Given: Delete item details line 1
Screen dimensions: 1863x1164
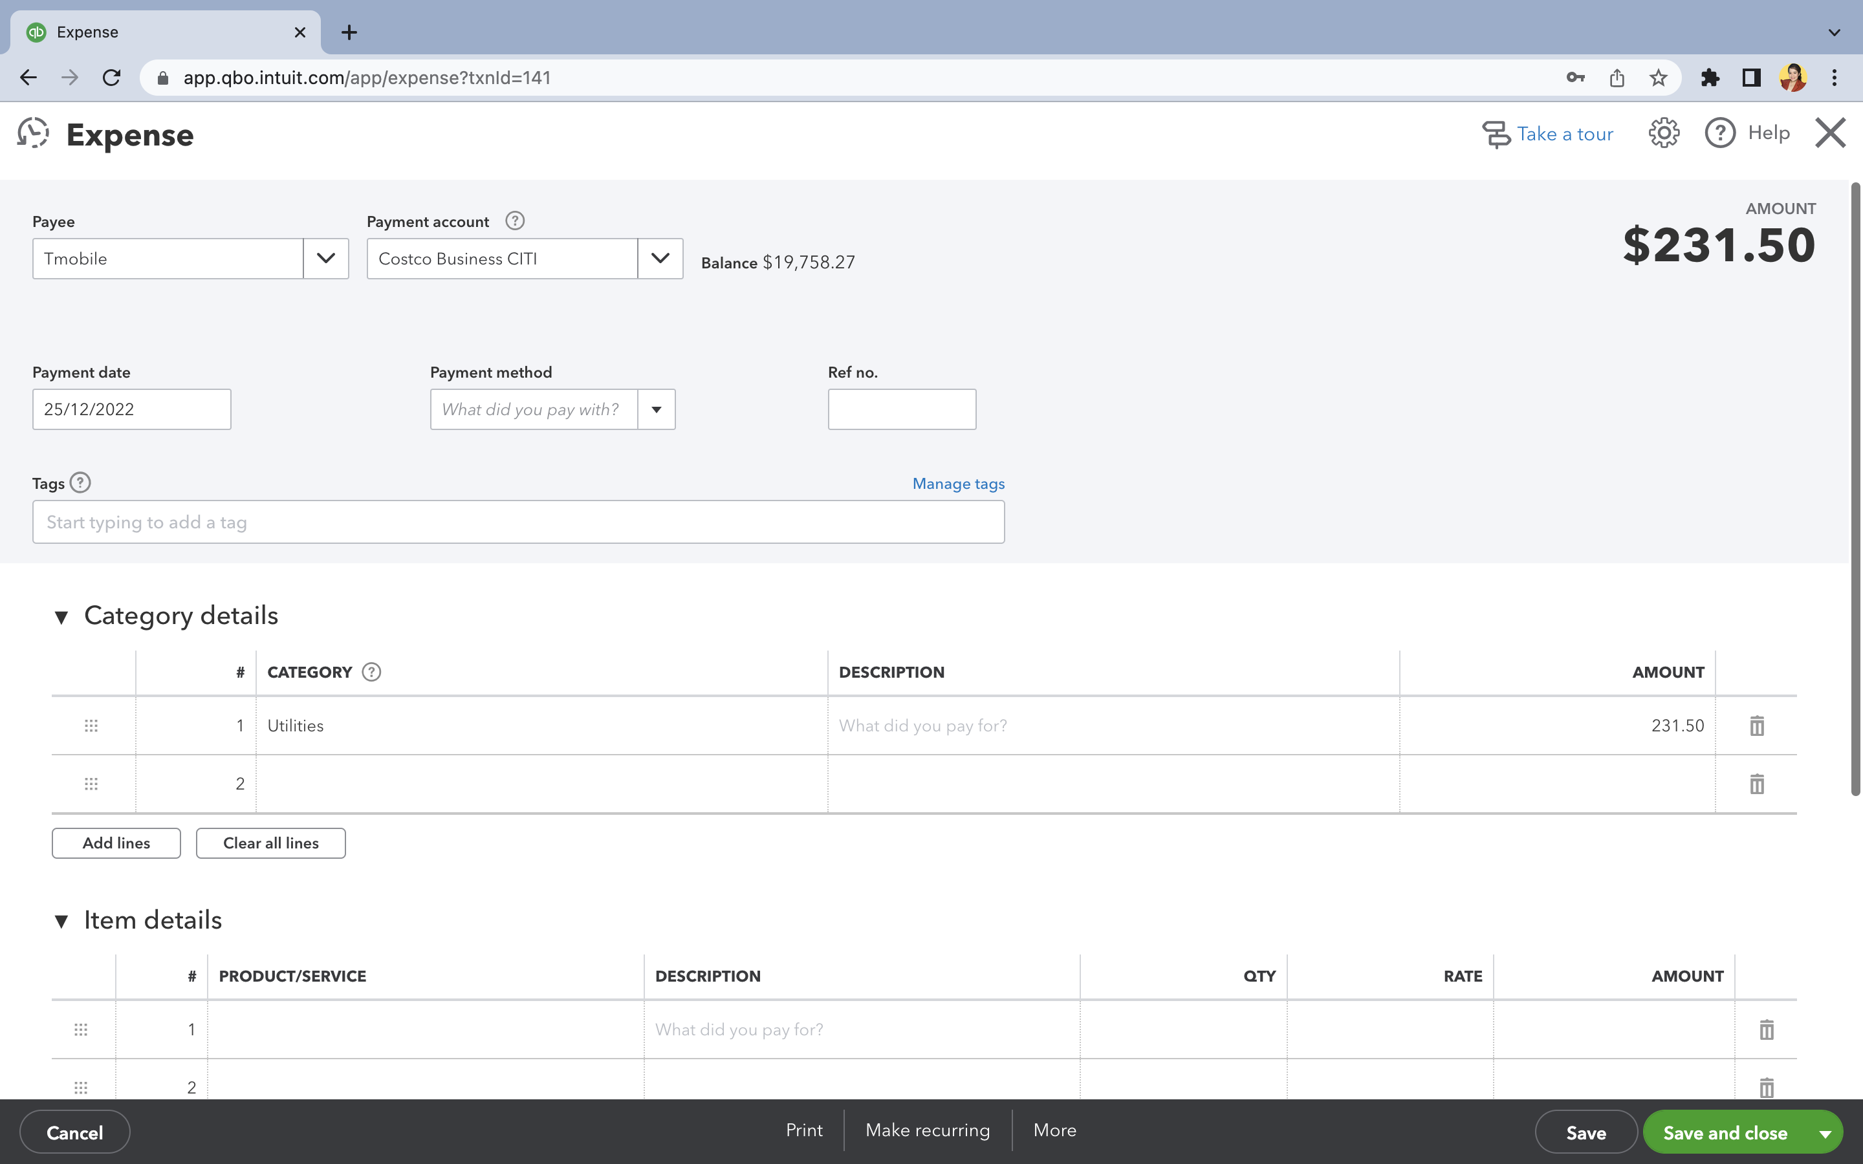Looking at the screenshot, I should click(1766, 1030).
